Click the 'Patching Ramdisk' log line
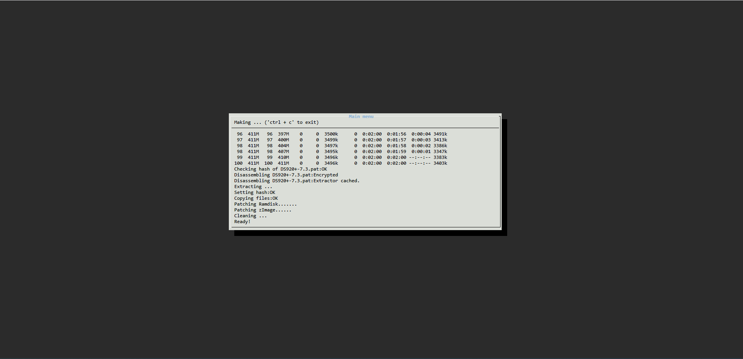Viewport: 743px width, 359px height. pyautogui.click(x=265, y=204)
